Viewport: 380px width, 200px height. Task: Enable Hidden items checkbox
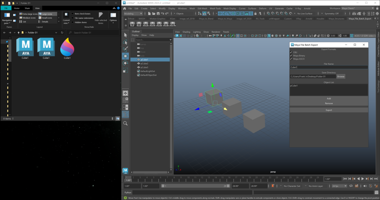coord(73,22)
